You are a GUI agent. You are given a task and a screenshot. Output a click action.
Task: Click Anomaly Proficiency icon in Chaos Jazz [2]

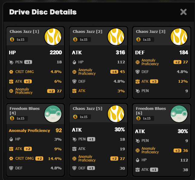[74, 72]
